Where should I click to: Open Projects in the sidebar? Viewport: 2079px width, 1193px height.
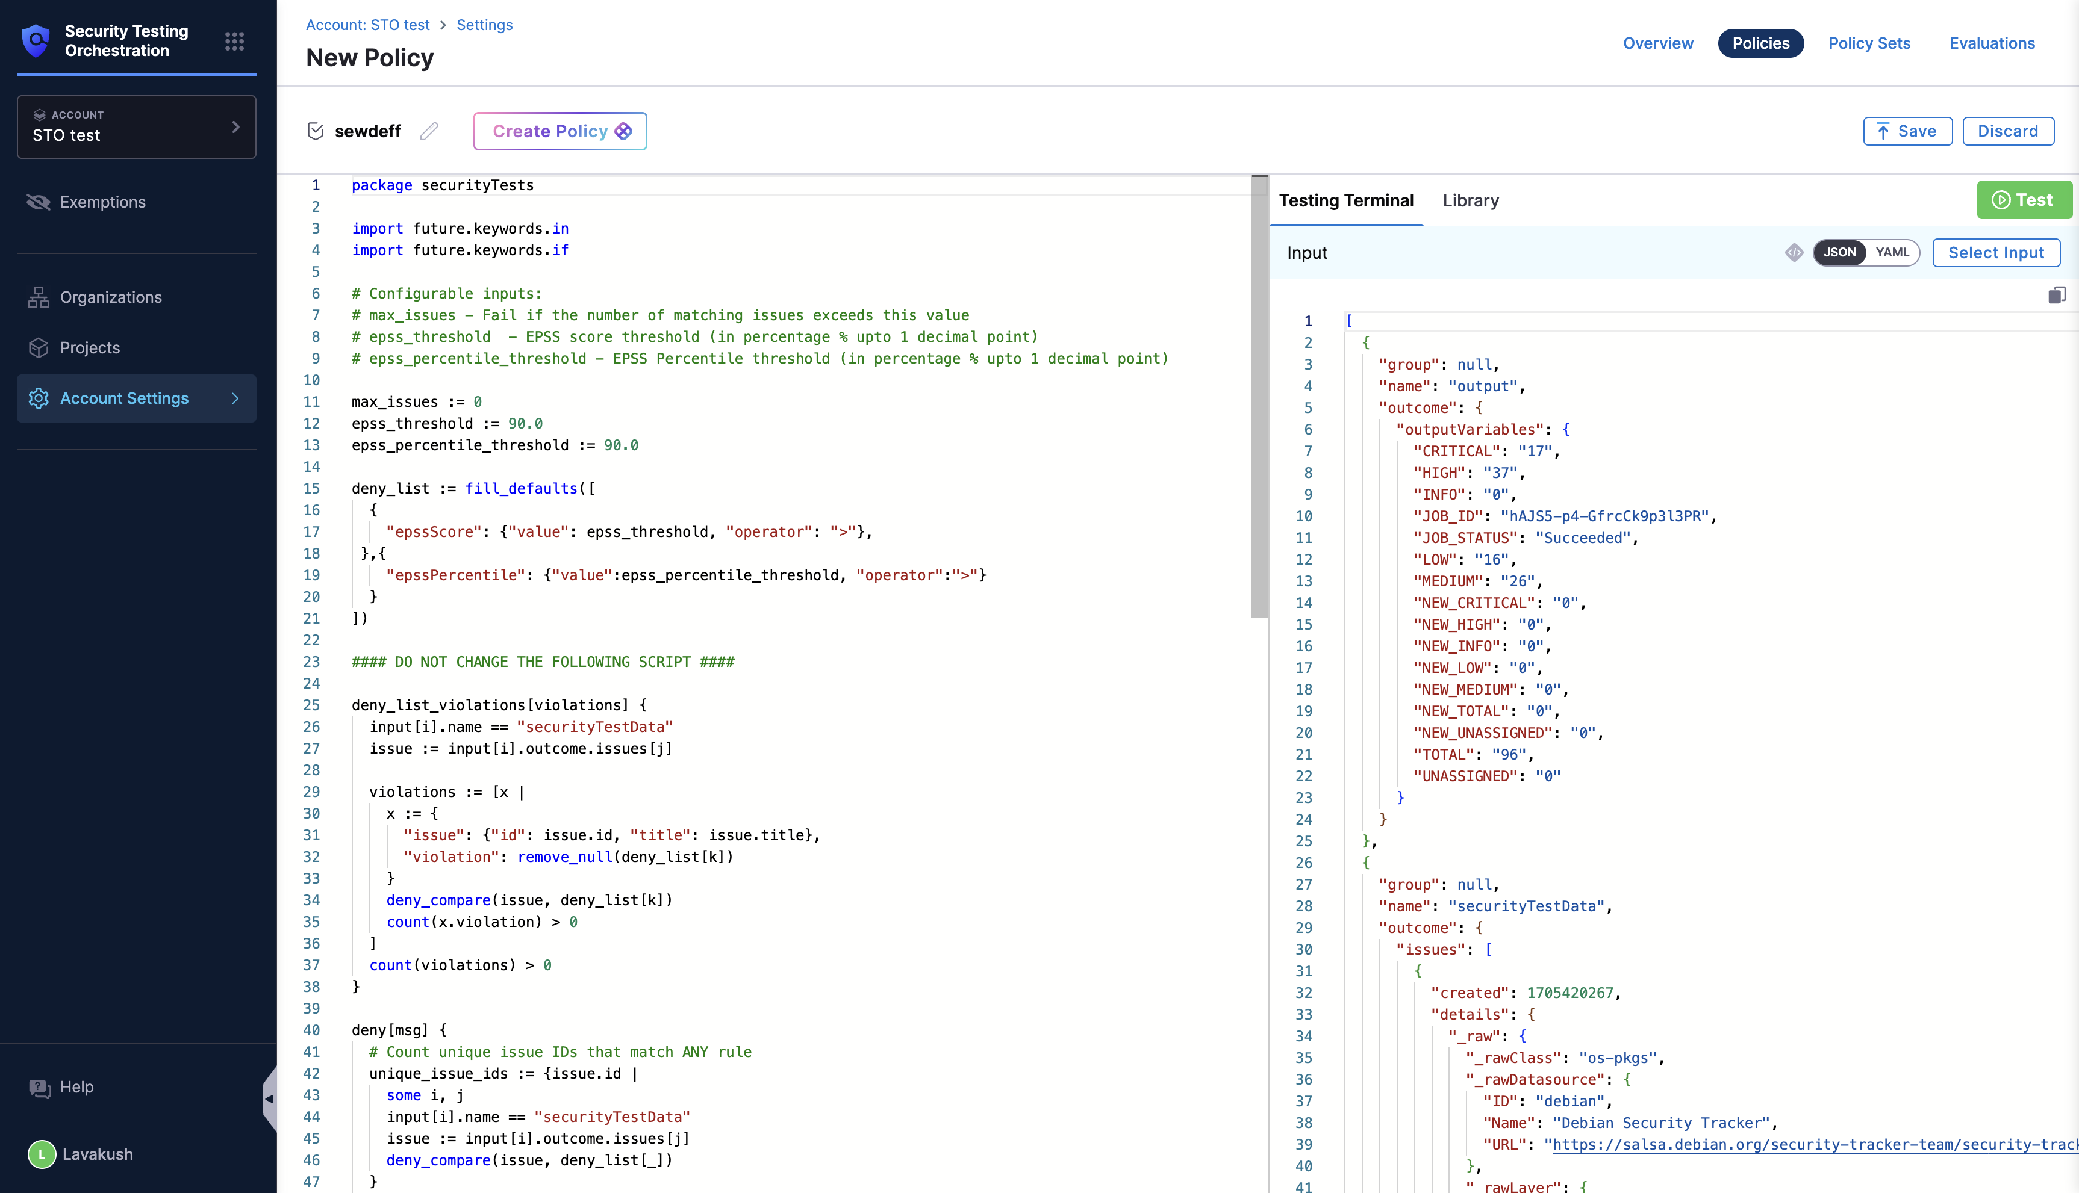tap(89, 347)
